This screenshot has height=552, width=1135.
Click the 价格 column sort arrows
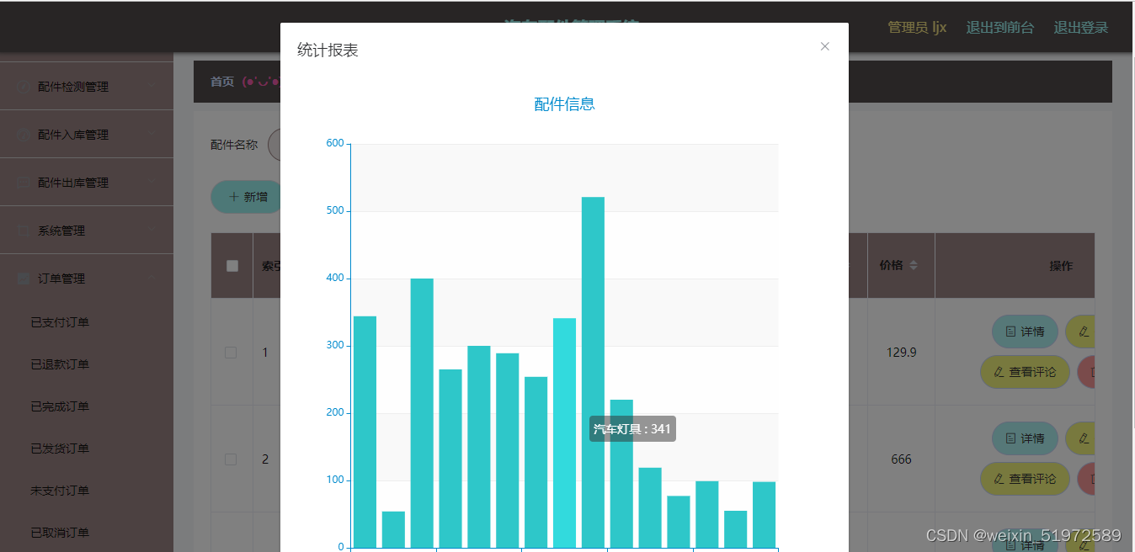click(x=914, y=265)
